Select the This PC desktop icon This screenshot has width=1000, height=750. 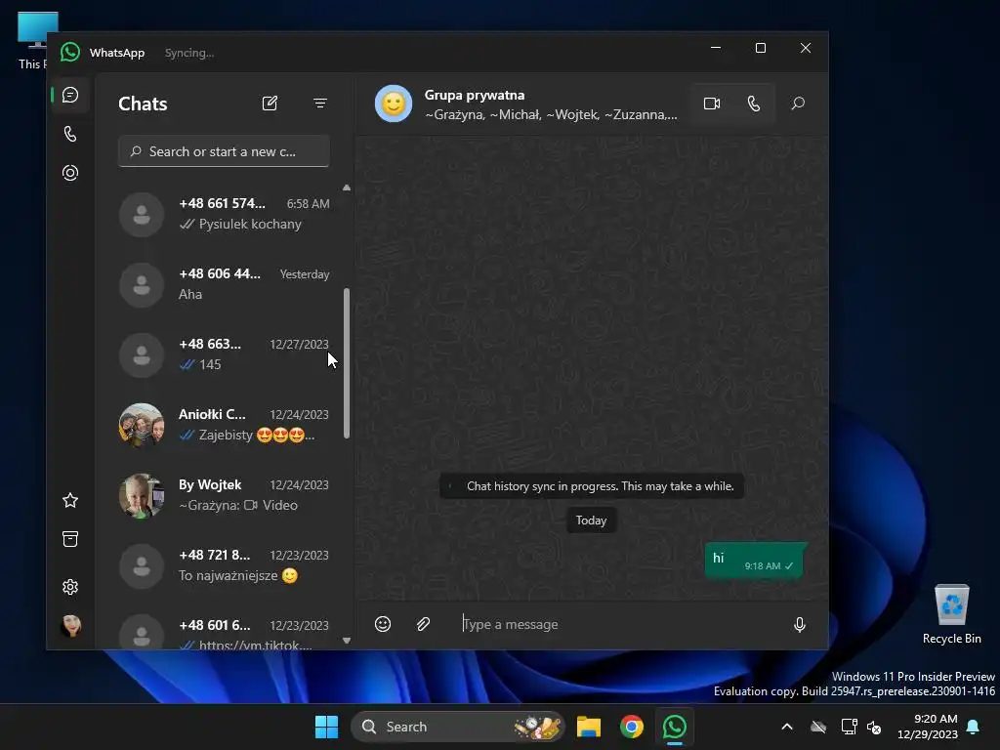[32, 40]
